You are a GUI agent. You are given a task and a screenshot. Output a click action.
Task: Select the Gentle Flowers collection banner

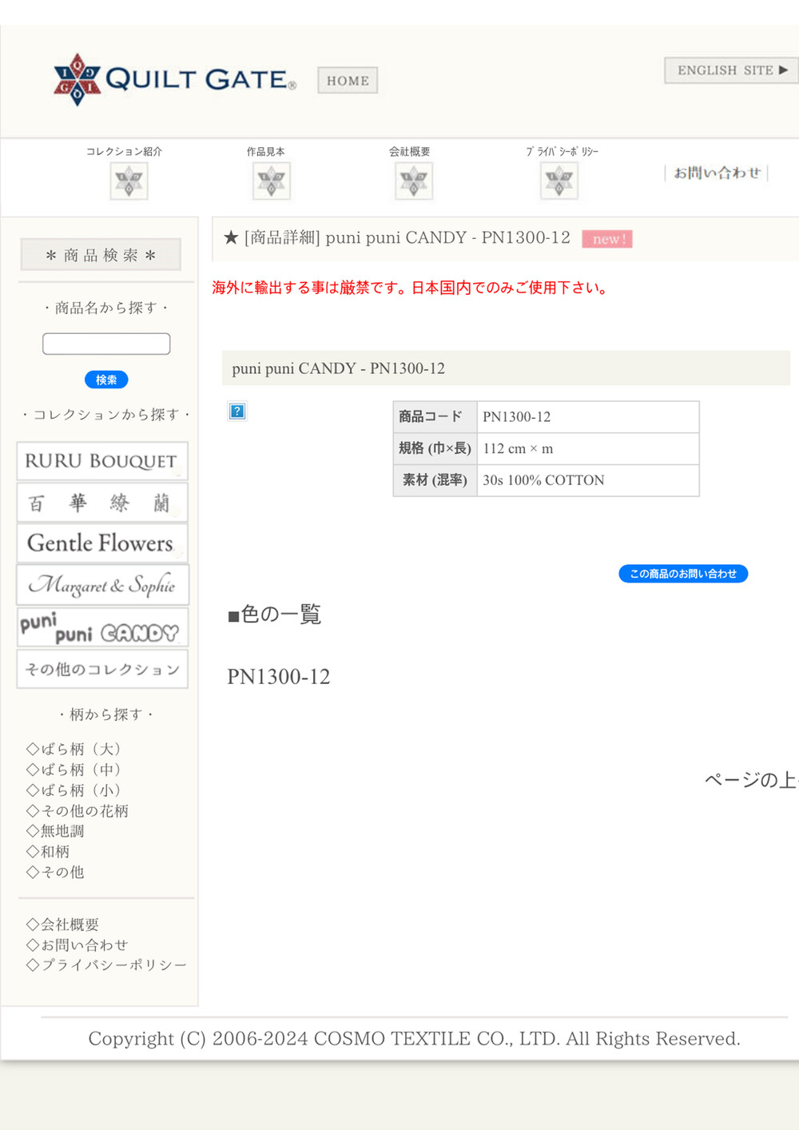(x=102, y=543)
